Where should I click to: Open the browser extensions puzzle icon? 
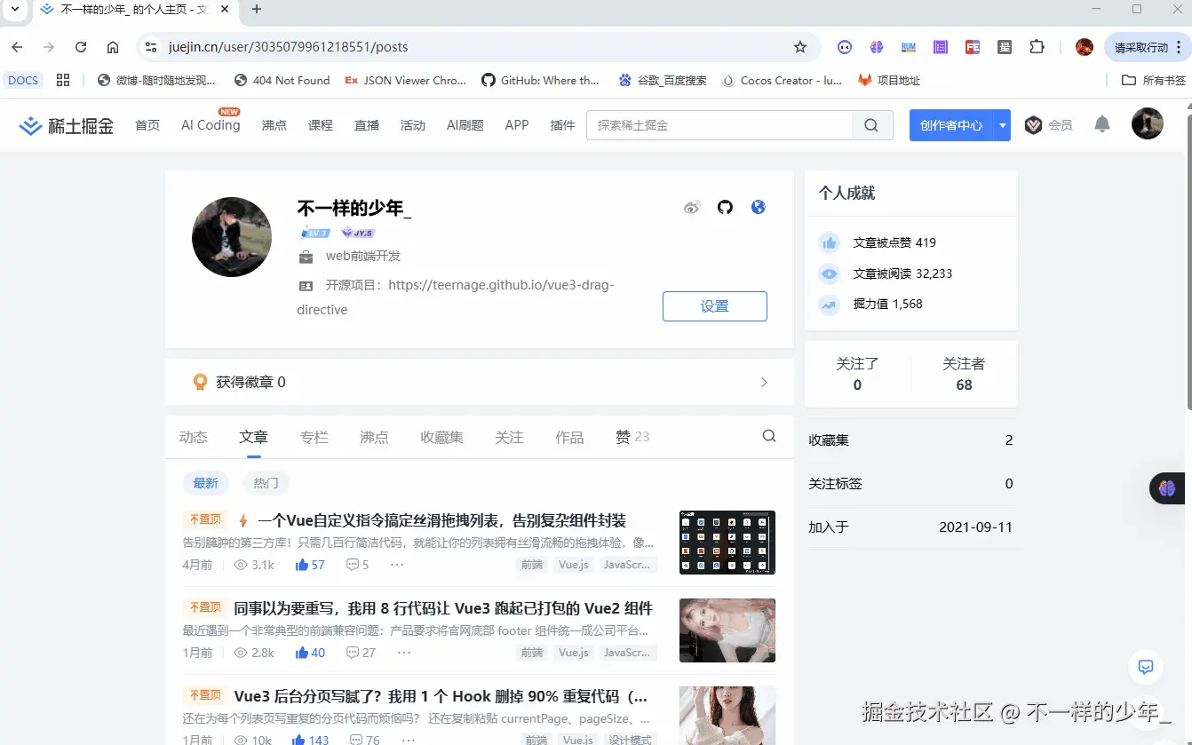(1037, 47)
